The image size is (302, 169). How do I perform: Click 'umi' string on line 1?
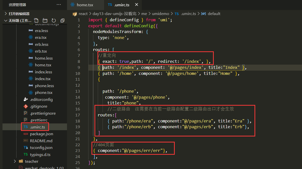click(x=163, y=20)
